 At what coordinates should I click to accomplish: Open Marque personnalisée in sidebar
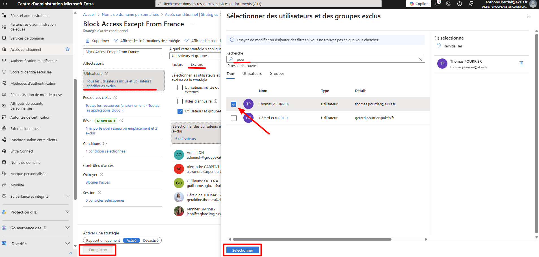tap(28, 174)
